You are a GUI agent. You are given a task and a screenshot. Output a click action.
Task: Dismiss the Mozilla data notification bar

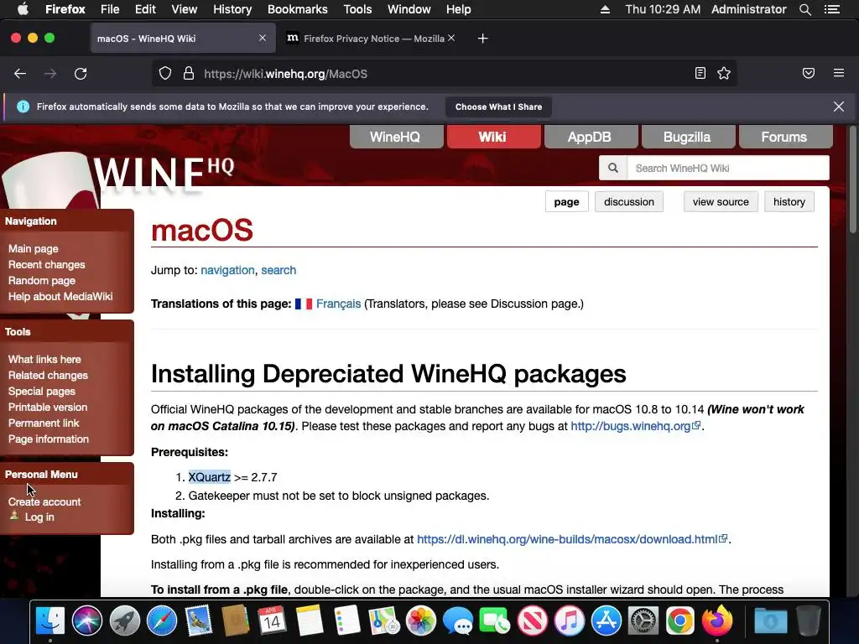[839, 106]
